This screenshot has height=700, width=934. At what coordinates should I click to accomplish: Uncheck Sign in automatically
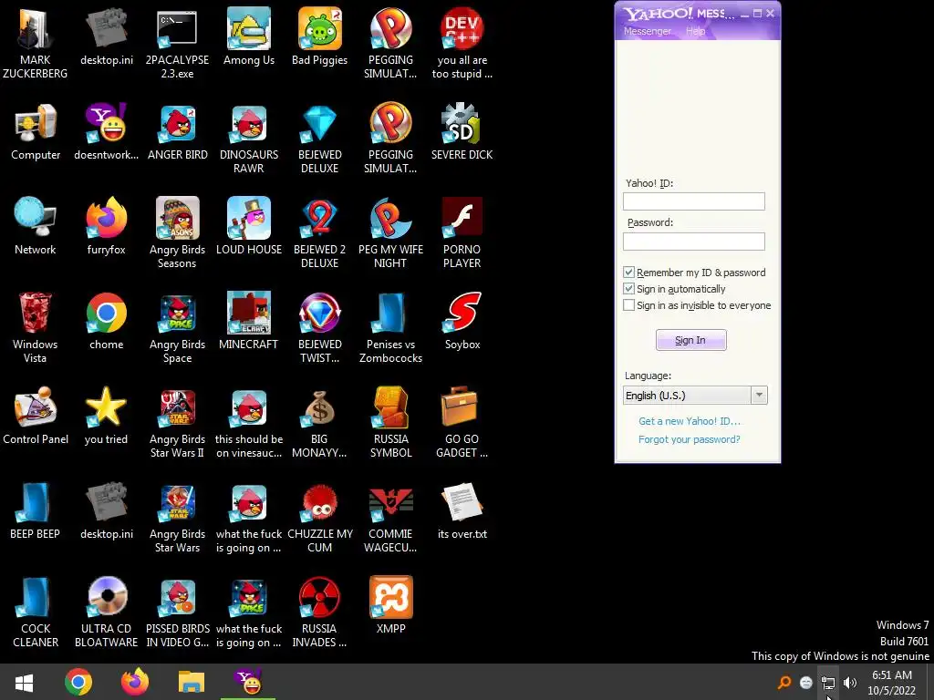pos(628,289)
